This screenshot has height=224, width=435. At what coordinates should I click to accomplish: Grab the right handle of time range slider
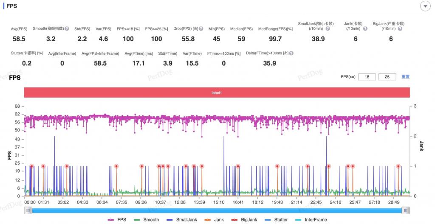(406, 211)
